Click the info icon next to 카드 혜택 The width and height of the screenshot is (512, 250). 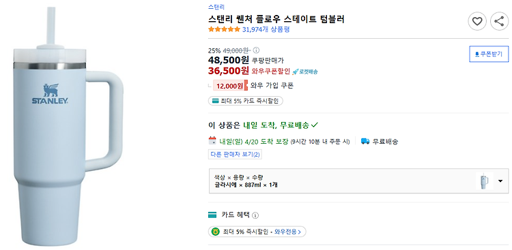point(255,215)
